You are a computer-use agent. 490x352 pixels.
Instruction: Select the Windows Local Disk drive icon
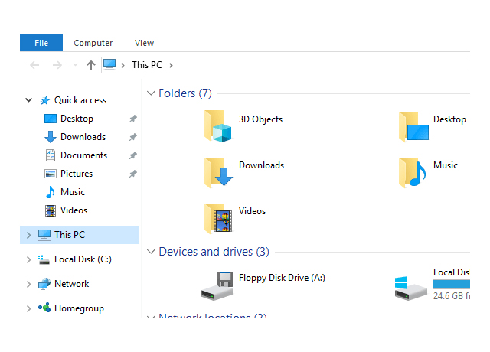[410, 288]
